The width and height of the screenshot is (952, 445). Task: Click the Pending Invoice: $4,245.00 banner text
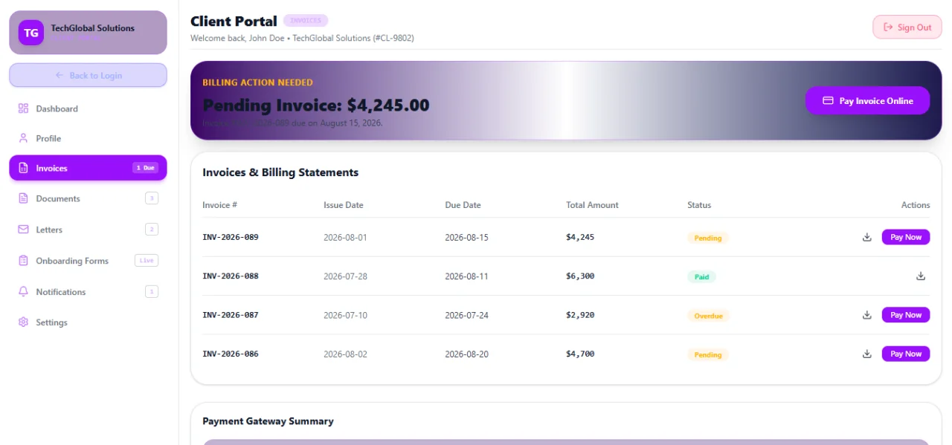[x=316, y=105]
